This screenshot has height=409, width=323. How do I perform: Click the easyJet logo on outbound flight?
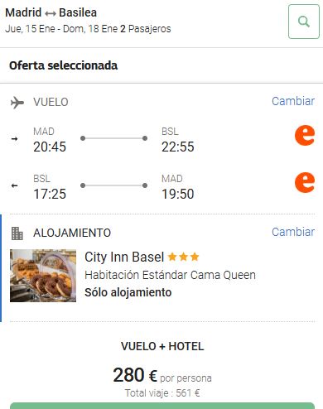pos(305,135)
